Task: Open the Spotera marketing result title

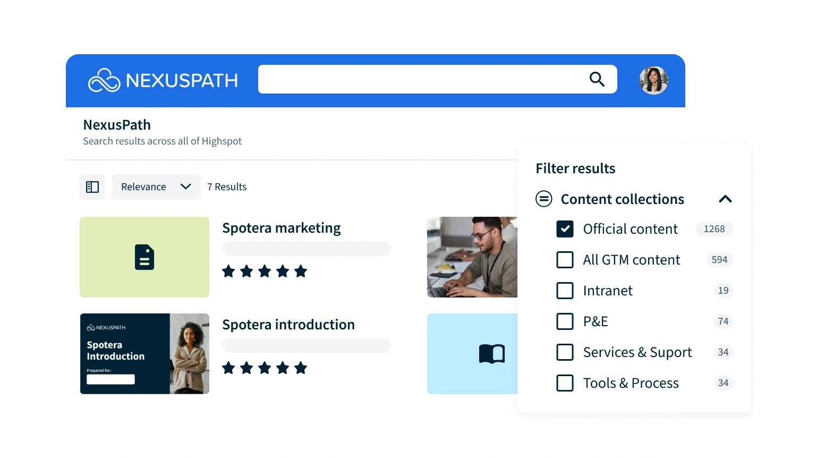Action: click(281, 228)
